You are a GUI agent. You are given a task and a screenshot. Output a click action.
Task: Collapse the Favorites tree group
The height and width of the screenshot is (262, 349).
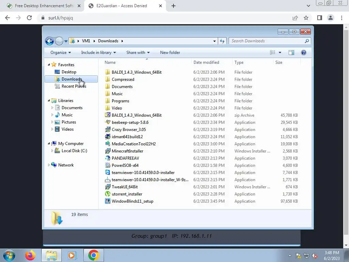(49, 64)
